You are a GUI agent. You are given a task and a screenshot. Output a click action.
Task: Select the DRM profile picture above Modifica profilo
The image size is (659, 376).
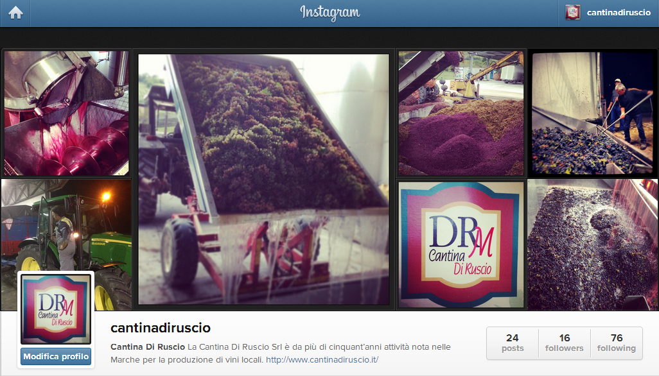(x=56, y=309)
